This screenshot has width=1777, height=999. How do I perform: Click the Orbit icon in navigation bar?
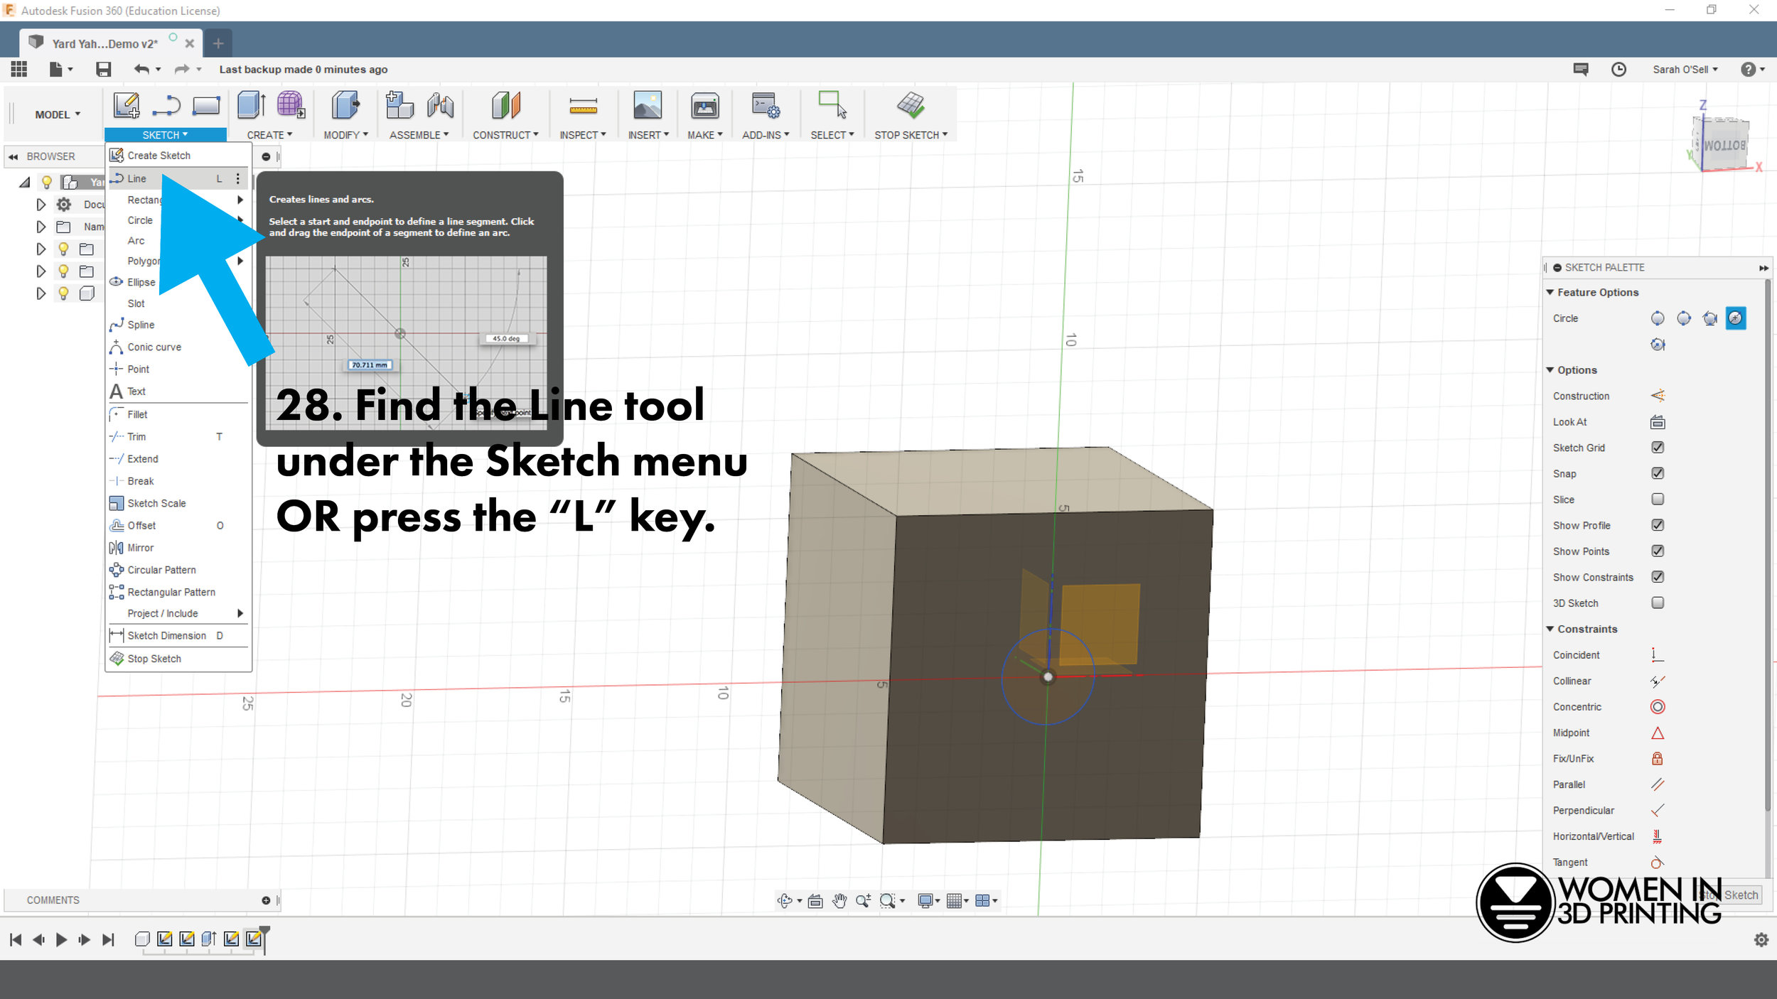(x=785, y=901)
